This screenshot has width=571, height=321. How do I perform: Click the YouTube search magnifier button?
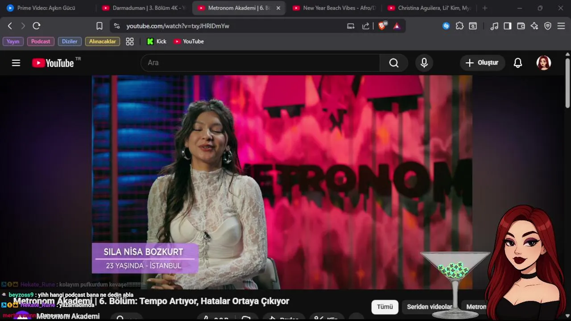tap(394, 63)
